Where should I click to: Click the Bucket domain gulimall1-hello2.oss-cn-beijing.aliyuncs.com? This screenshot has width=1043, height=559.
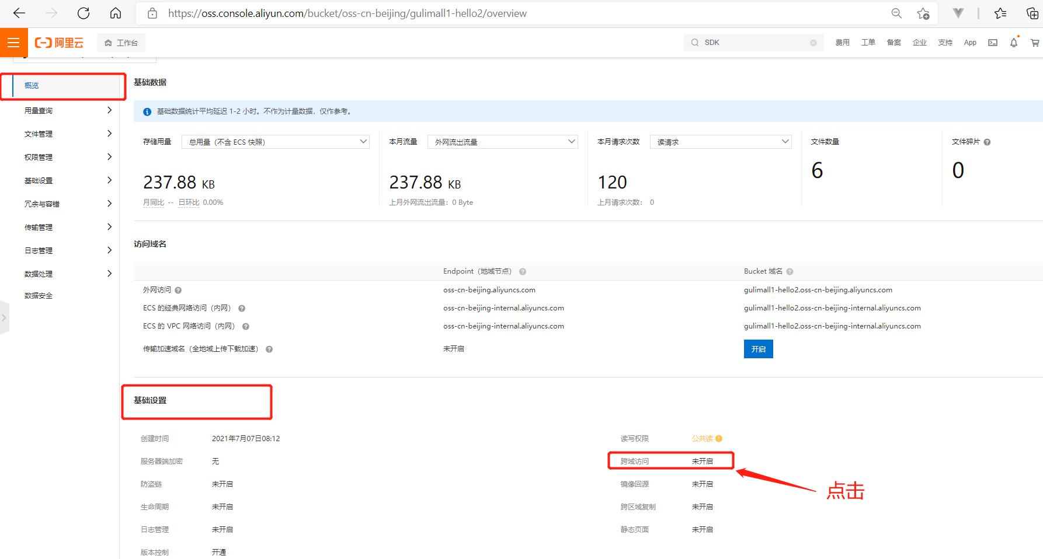(x=818, y=290)
